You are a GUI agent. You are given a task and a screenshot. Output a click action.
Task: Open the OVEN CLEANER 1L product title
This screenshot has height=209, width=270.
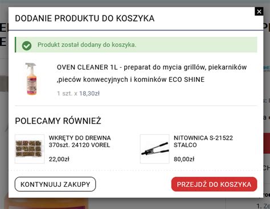[152, 73]
